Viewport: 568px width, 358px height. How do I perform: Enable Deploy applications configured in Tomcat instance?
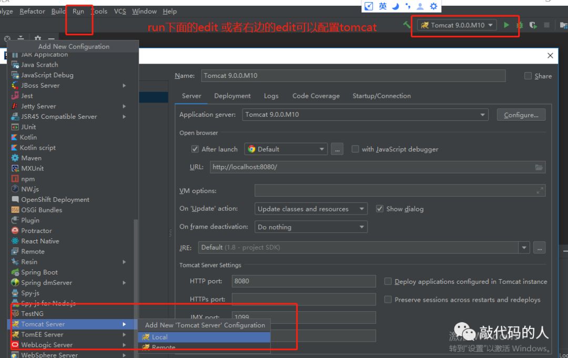tap(388, 281)
